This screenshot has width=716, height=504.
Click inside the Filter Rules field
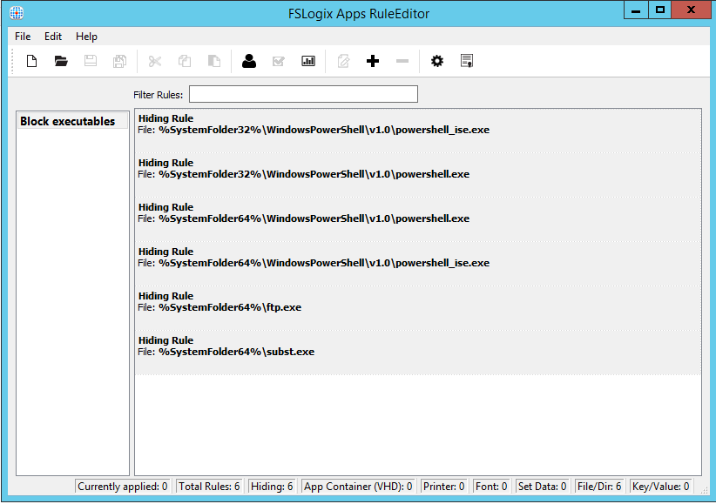click(x=303, y=94)
